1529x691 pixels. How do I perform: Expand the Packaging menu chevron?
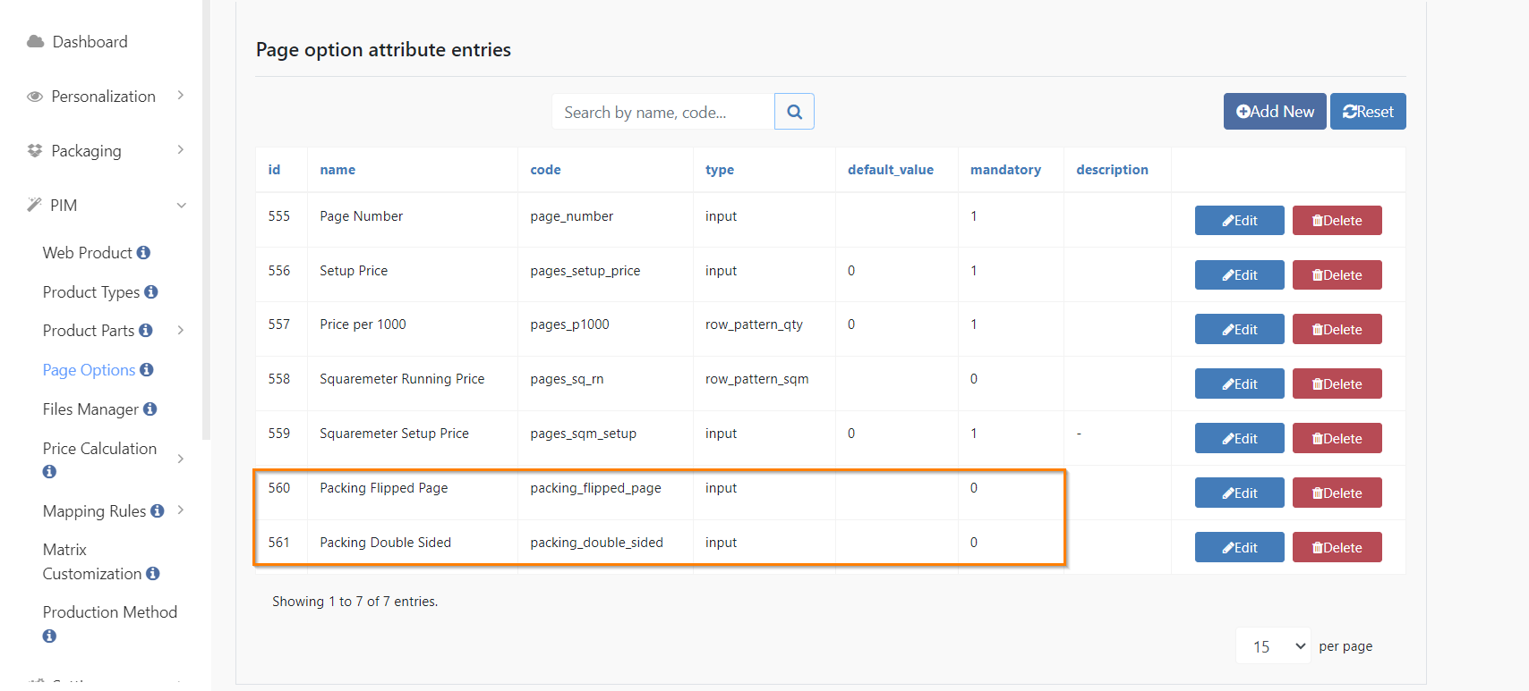click(x=181, y=150)
